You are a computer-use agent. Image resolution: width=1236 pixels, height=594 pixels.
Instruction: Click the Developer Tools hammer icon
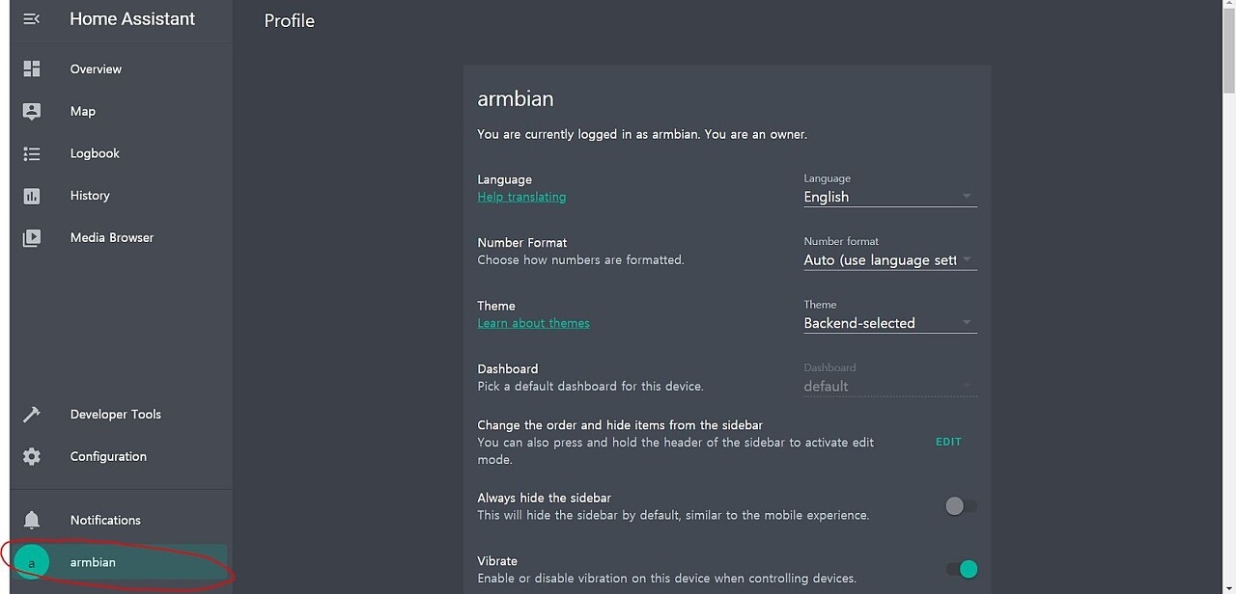tap(32, 415)
